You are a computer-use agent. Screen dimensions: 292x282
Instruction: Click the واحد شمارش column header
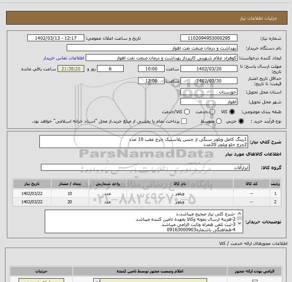[108, 184]
